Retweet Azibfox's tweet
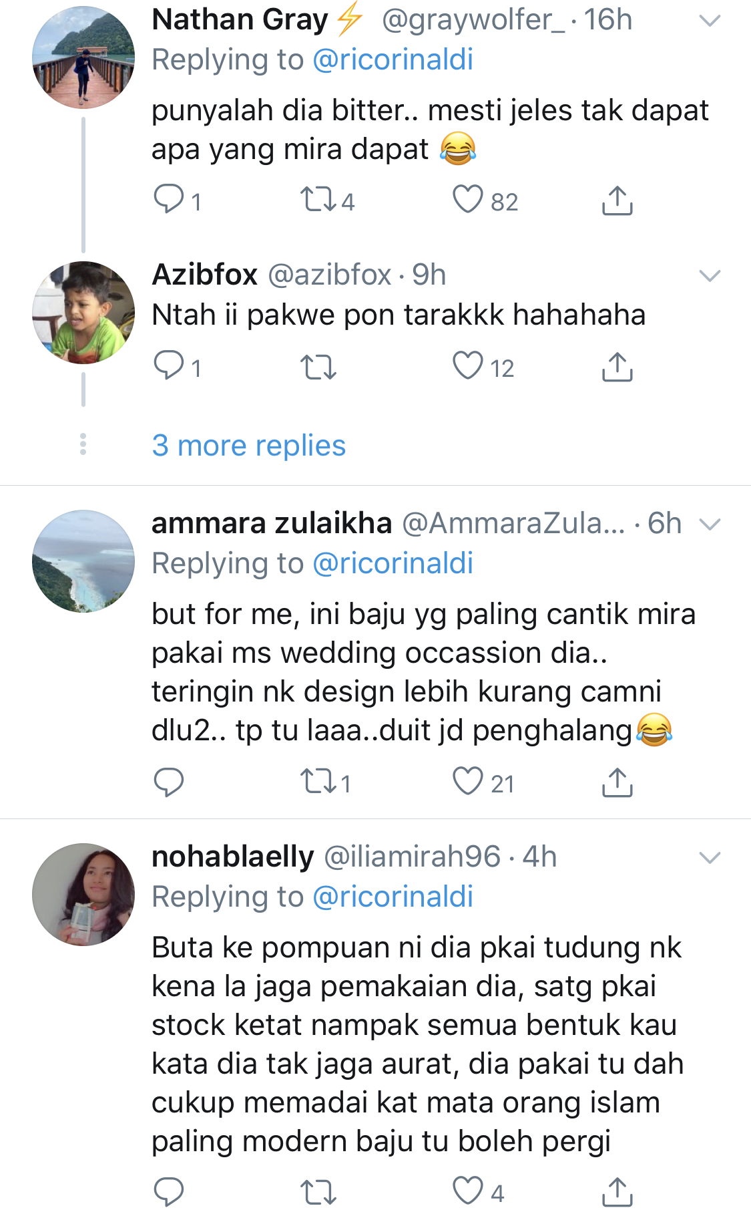The width and height of the screenshot is (751, 1210). pos(318,367)
